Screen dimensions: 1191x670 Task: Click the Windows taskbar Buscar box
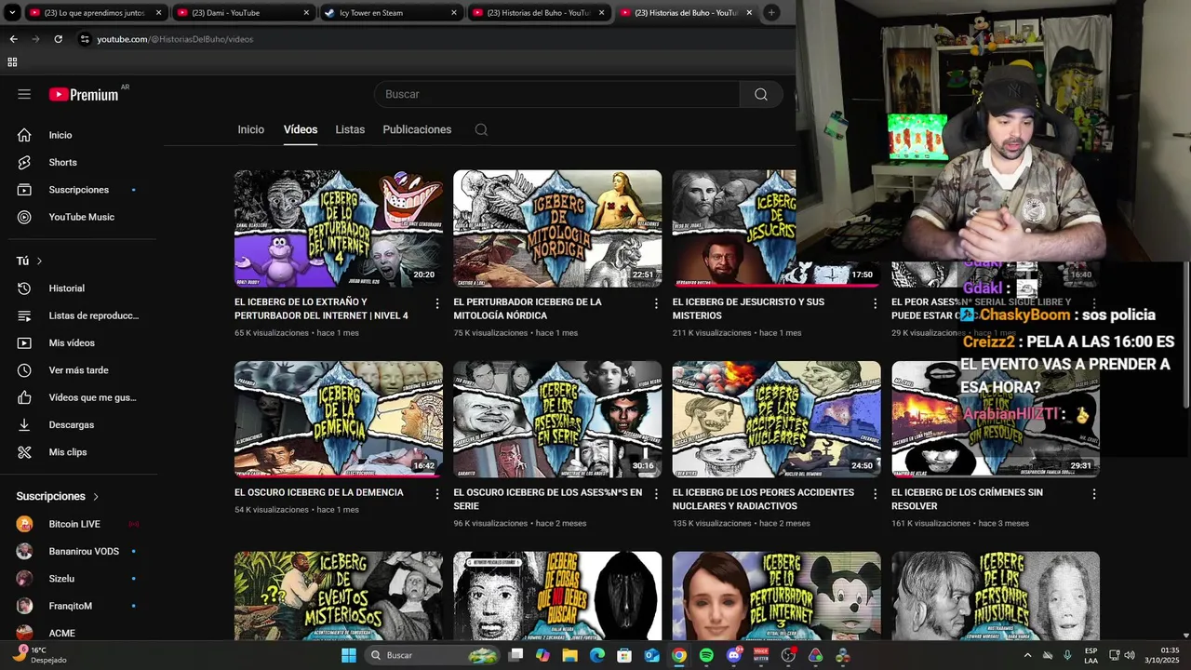pyautogui.click(x=433, y=655)
